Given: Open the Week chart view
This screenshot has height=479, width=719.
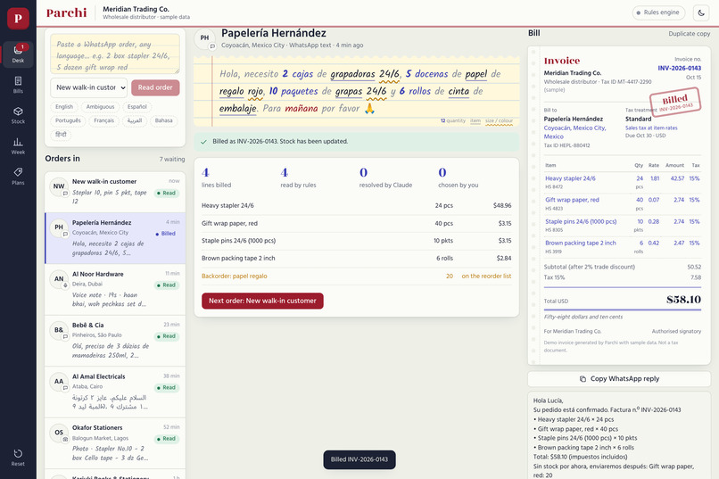Looking at the screenshot, I should pyautogui.click(x=18, y=145).
